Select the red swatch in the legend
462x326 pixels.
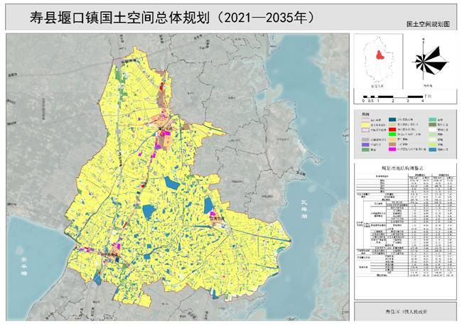click(x=392, y=129)
